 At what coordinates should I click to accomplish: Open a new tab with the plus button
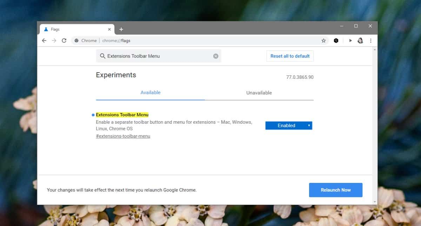point(121,29)
